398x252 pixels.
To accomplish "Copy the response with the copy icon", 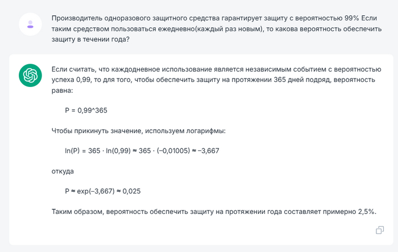I will point(379,230).
